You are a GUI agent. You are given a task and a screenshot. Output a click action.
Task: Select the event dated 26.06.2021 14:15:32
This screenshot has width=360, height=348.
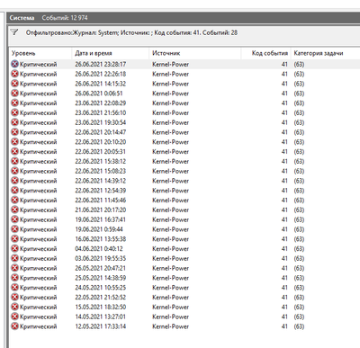pyautogui.click(x=184, y=84)
